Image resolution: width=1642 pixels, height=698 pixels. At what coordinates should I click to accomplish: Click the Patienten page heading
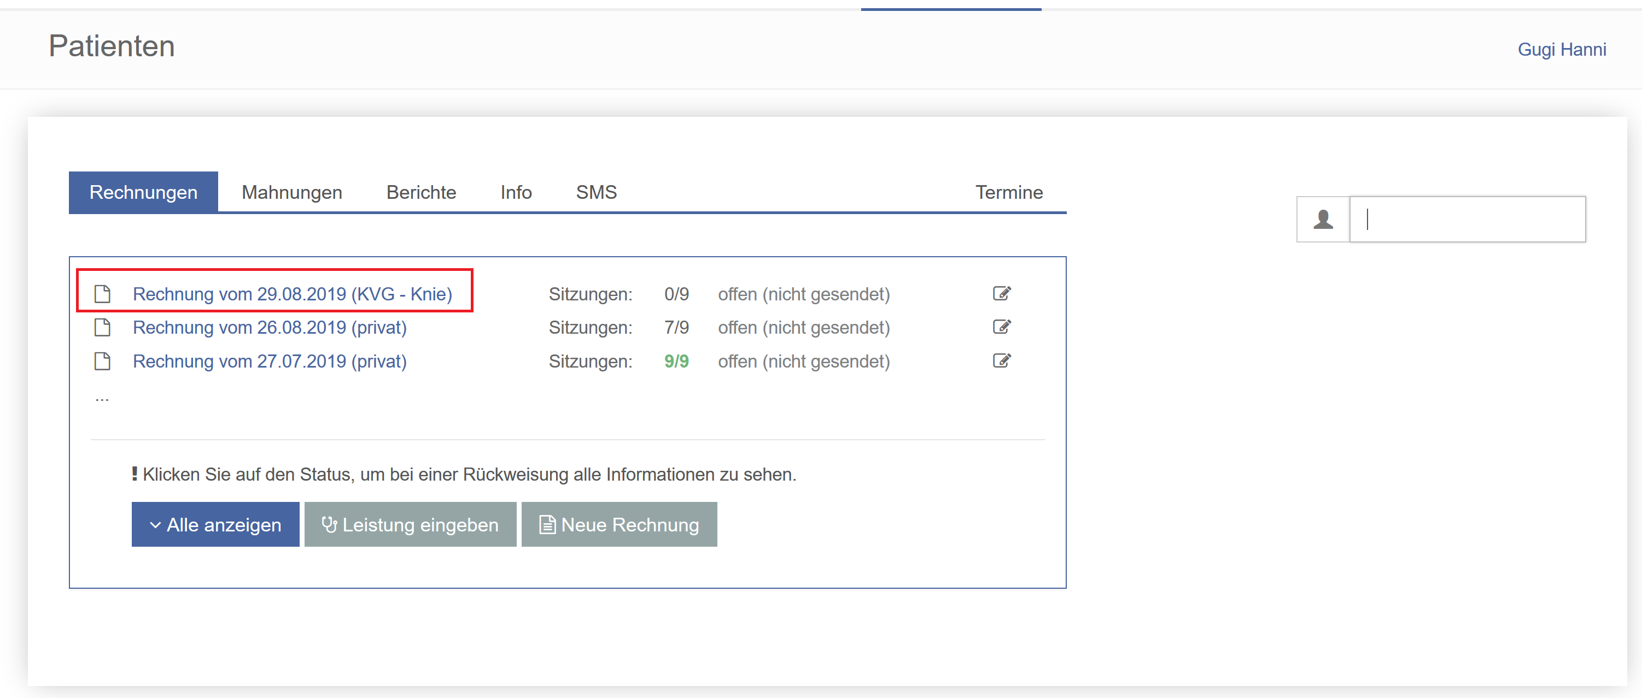click(112, 46)
